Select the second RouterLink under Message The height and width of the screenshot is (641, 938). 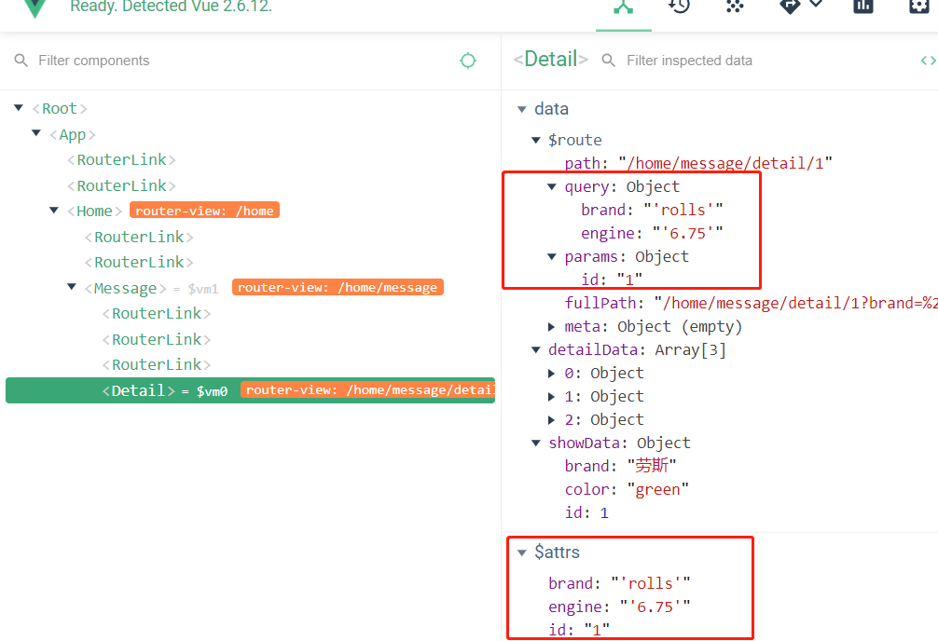click(x=157, y=340)
